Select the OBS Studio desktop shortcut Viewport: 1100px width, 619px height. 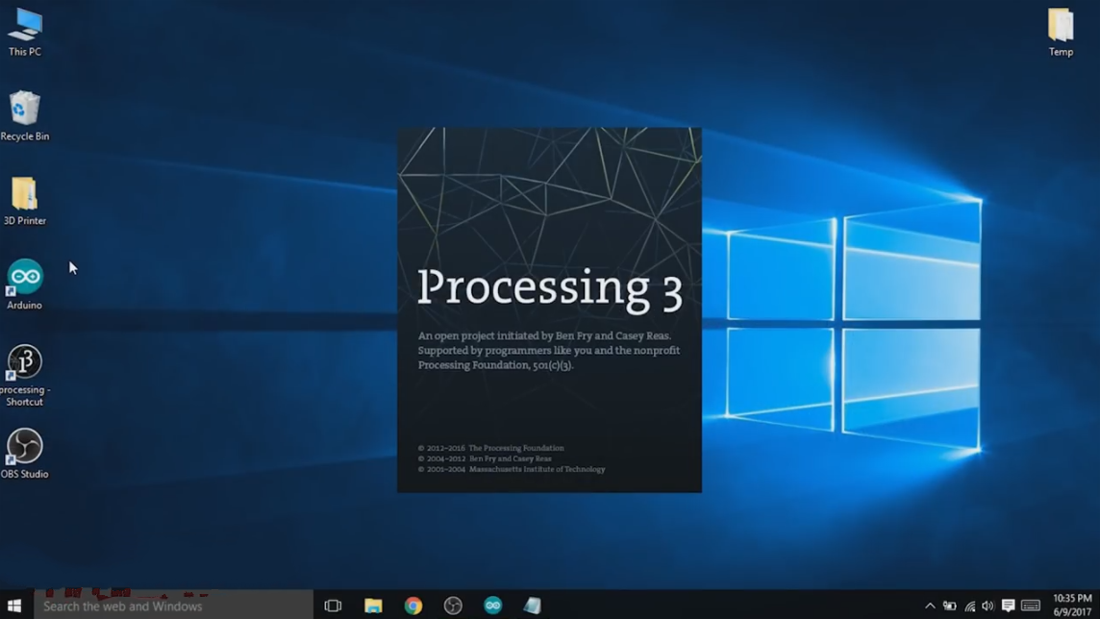coord(25,454)
